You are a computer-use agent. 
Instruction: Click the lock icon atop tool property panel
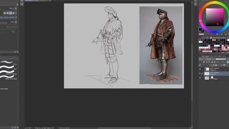click(17, 5)
